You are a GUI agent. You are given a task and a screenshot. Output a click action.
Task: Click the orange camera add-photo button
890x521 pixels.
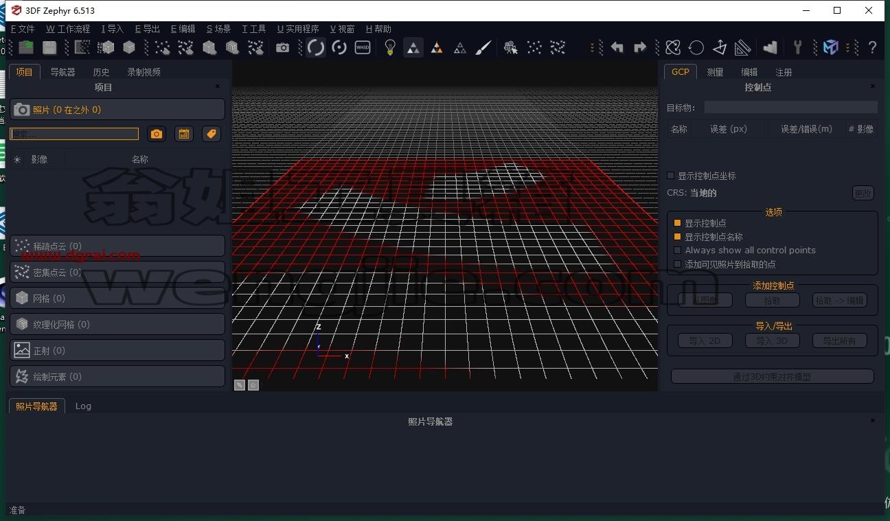tap(157, 134)
